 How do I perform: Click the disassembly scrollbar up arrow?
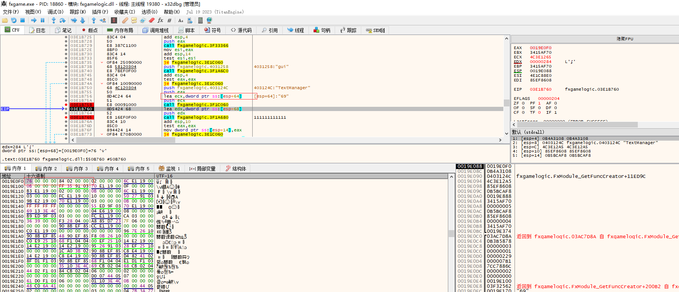tap(506, 38)
